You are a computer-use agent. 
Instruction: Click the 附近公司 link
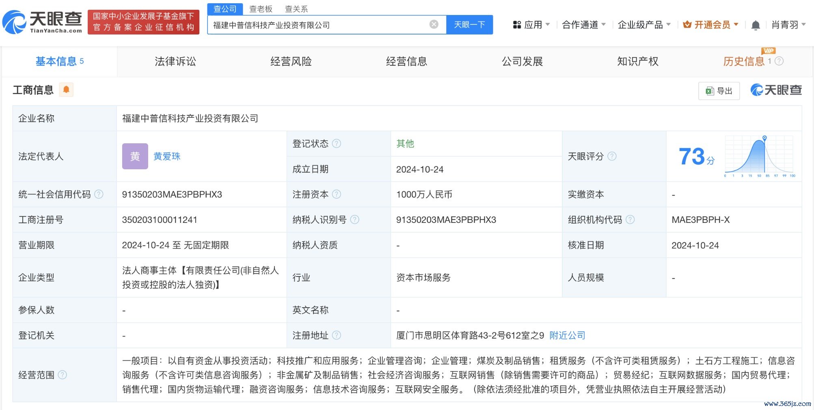pyautogui.click(x=567, y=335)
